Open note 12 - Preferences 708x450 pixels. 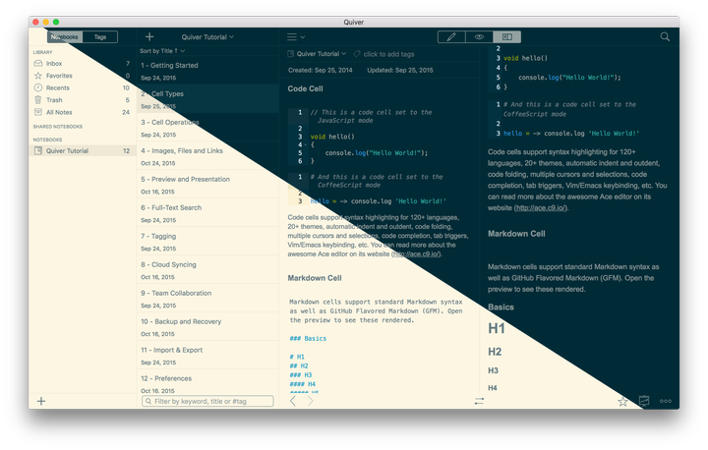(x=207, y=382)
